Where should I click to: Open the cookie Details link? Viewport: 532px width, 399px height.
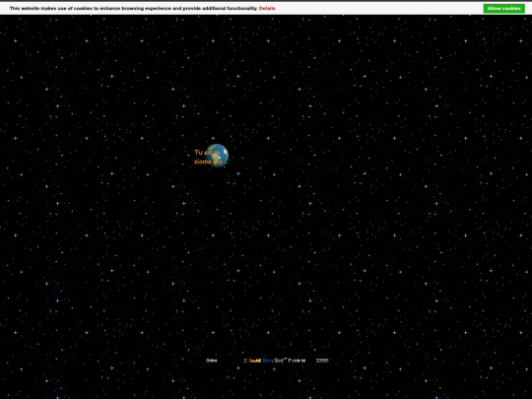267,9
